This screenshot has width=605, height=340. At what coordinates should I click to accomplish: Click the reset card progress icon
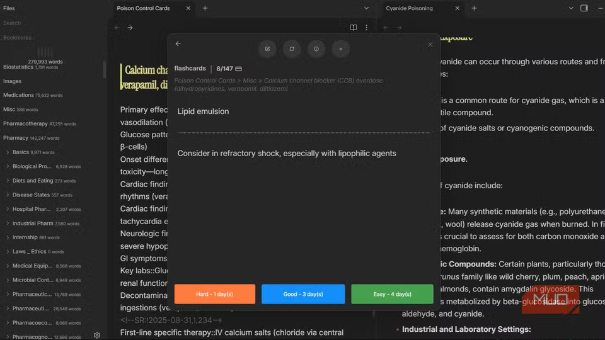click(x=292, y=49)
